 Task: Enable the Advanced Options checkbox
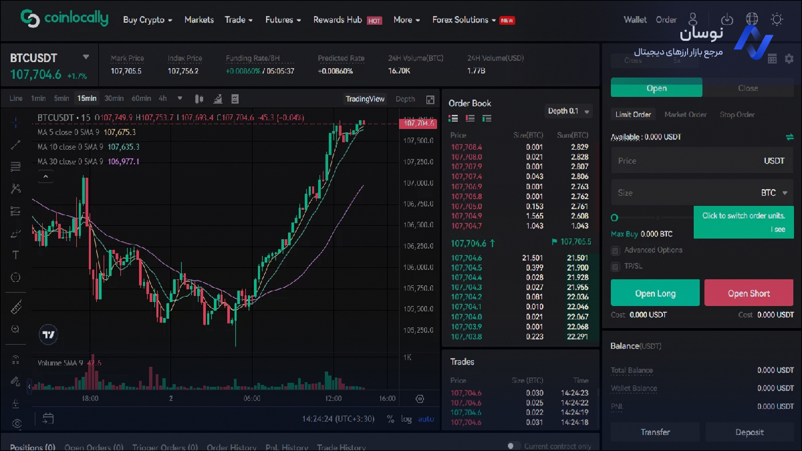point(616,251)
